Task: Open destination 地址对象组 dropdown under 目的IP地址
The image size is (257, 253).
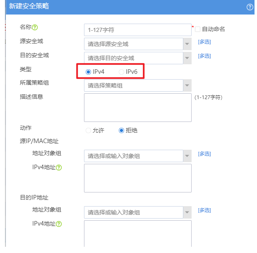Action: (x=187, y=212)
